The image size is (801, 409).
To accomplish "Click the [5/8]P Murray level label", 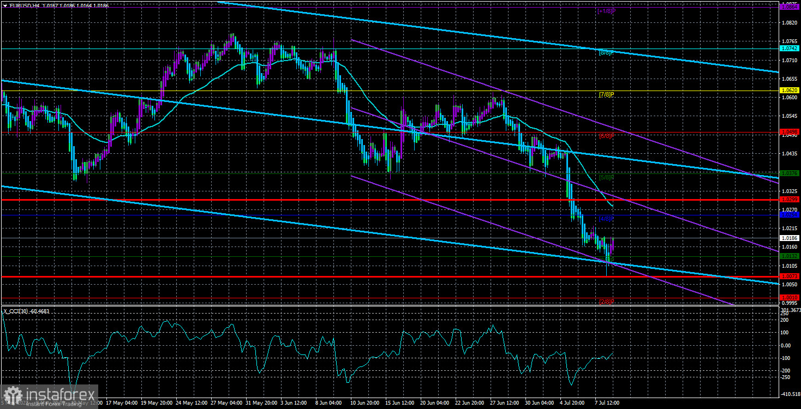I will coord(607,178).
